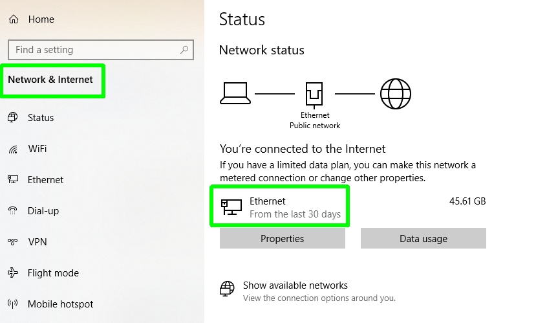Open Show available networks link
536x323 pixels.
click(x=295, y=285)
